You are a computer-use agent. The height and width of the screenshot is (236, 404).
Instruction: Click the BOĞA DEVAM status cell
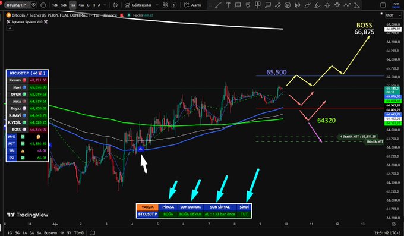(x=190, y=214)
